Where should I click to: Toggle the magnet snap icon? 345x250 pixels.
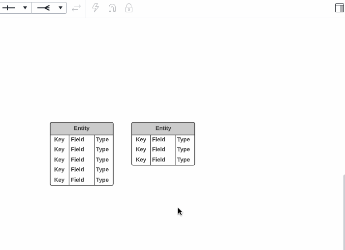[x=112, y=8]
